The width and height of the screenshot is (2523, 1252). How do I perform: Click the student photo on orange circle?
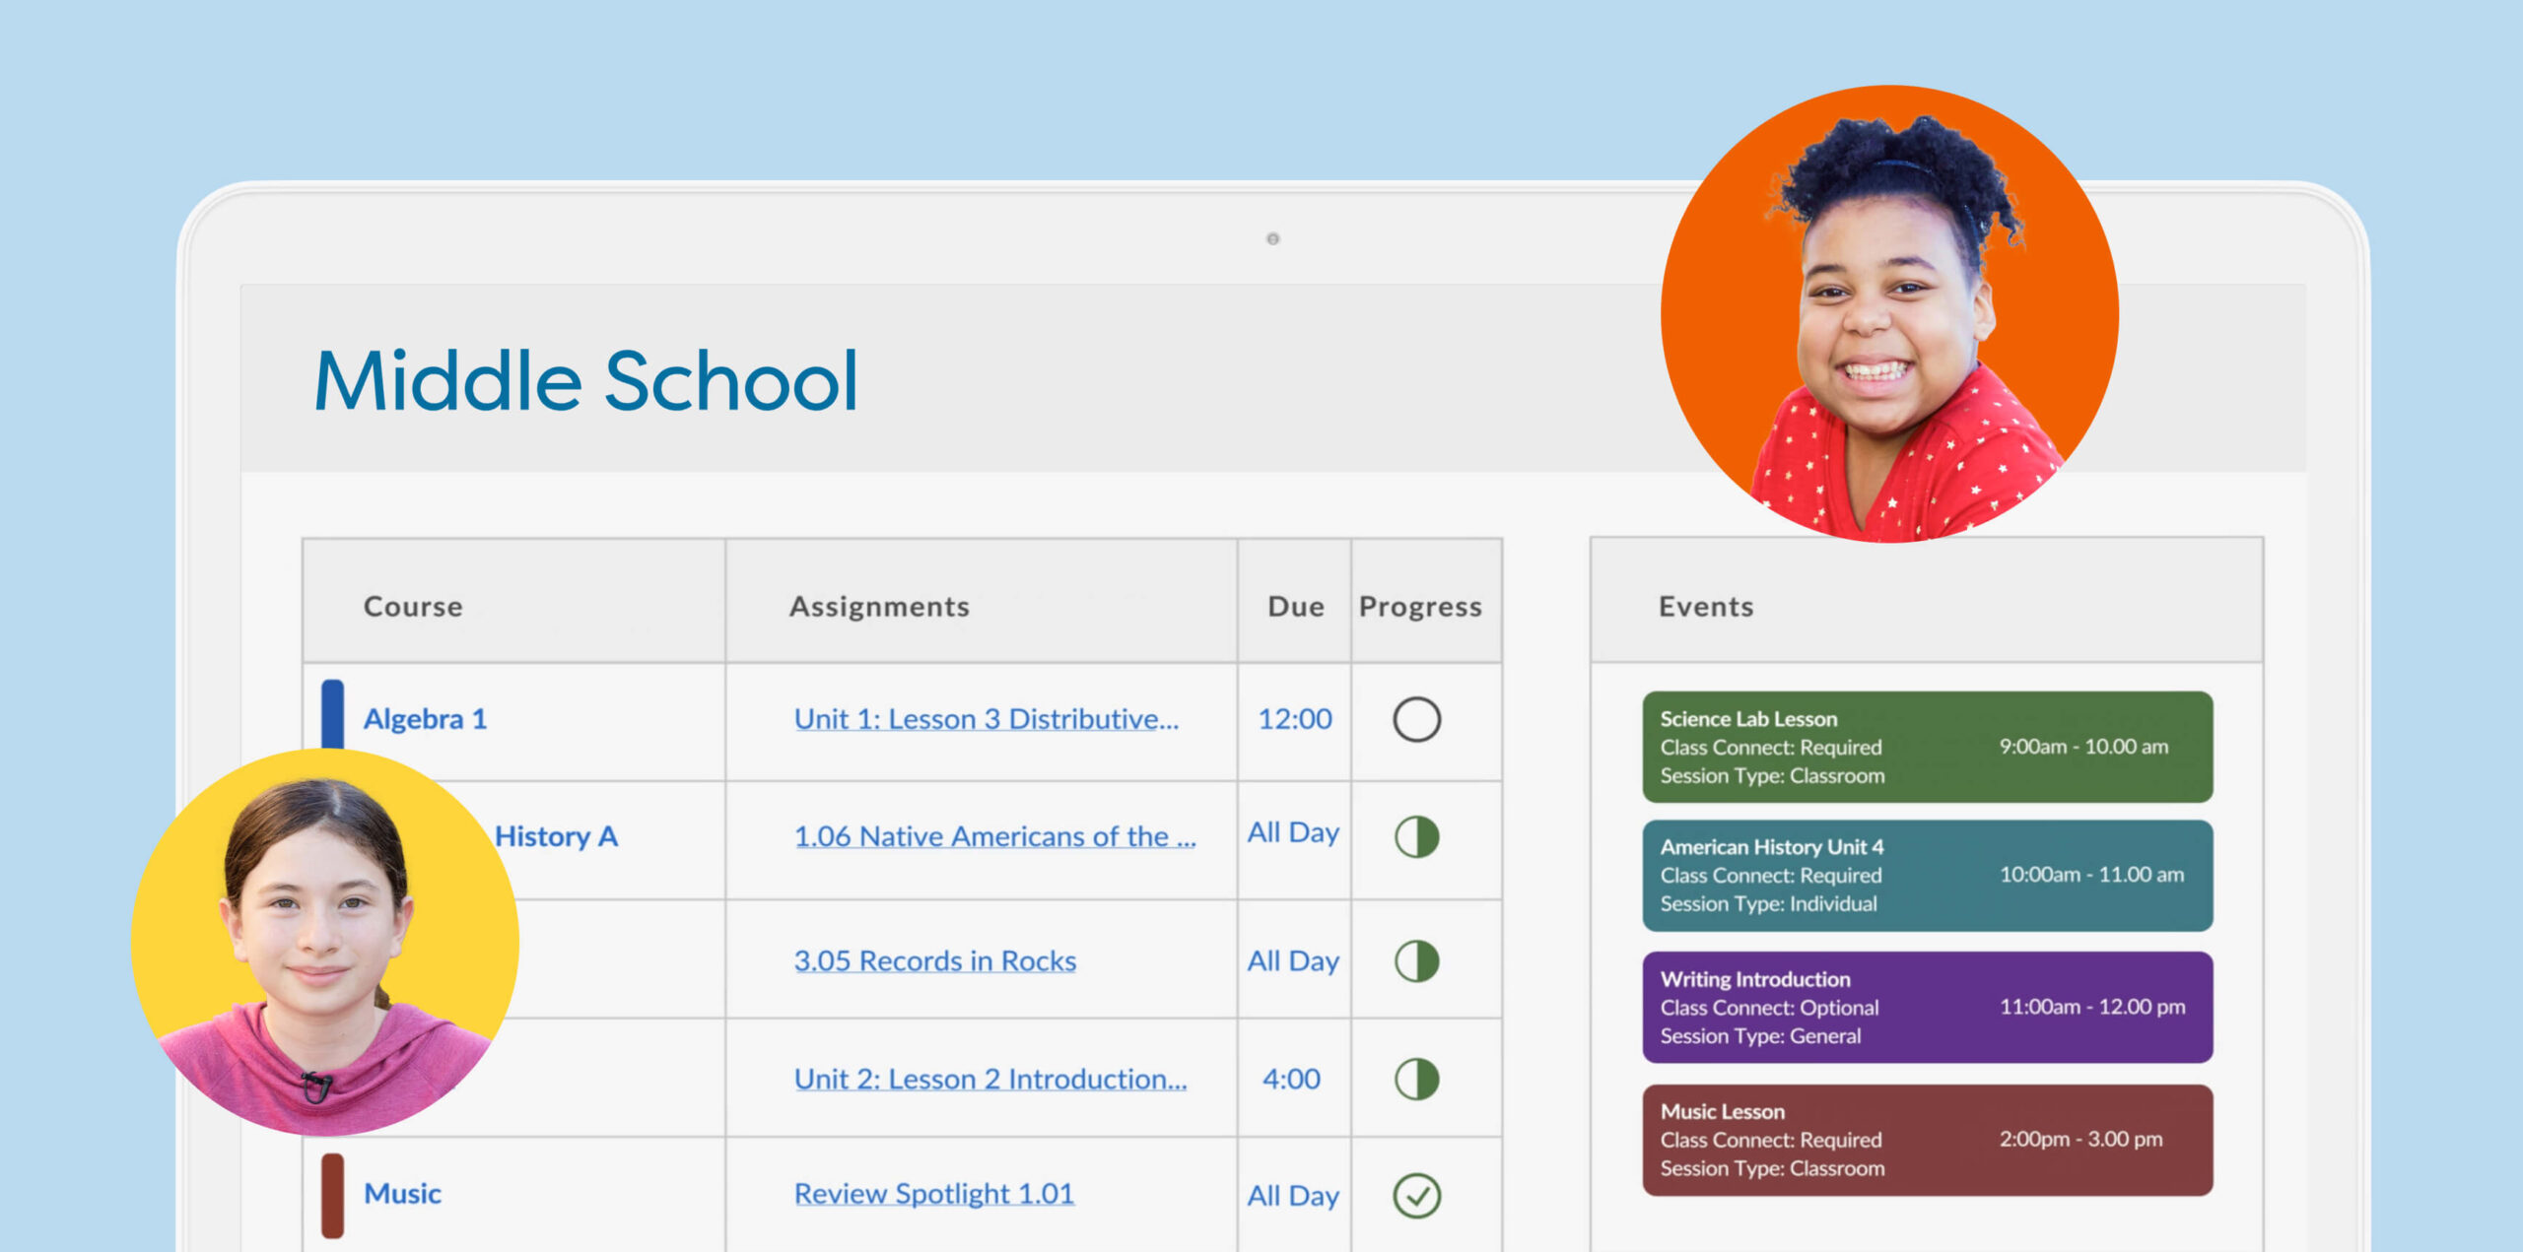click(x=1889, y=315)
